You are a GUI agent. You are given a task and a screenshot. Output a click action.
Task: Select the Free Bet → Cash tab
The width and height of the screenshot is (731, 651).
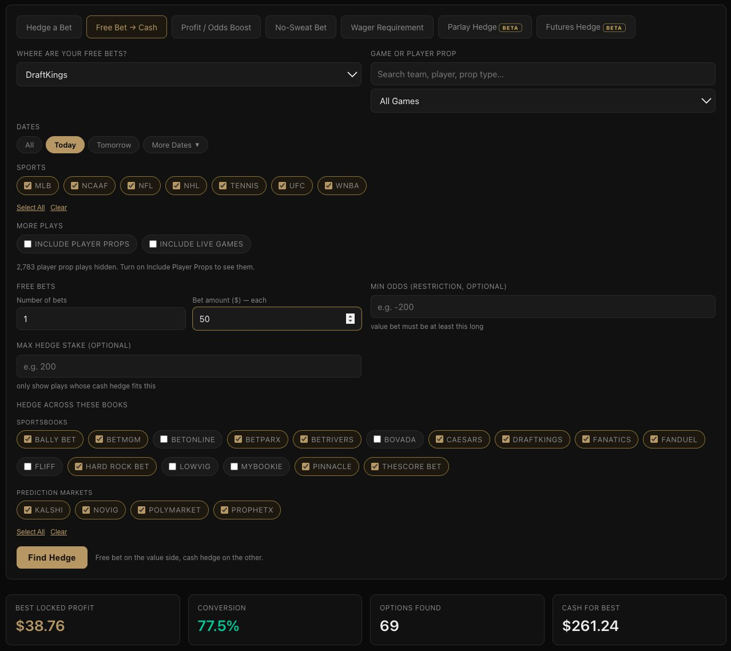(x=126, y=27)
